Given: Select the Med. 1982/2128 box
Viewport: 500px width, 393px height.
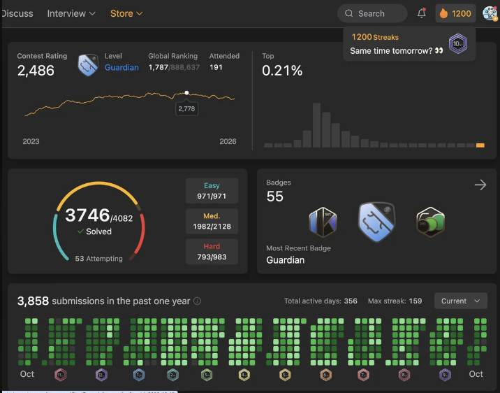Looking at the screenshot, I should coord(212,221).
